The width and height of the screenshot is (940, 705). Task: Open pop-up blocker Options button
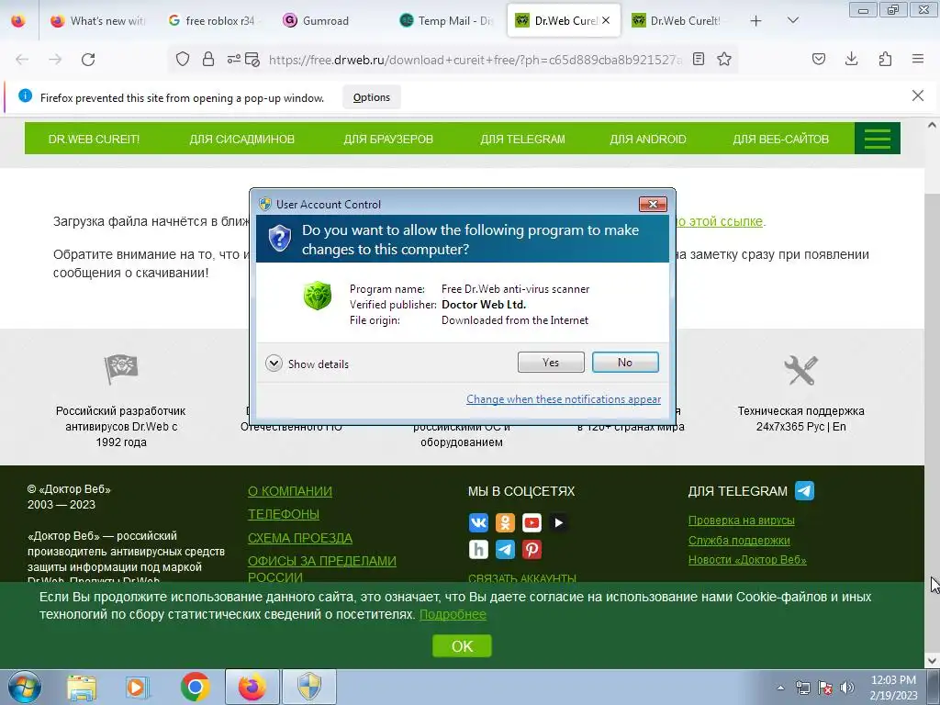point(371,97)
